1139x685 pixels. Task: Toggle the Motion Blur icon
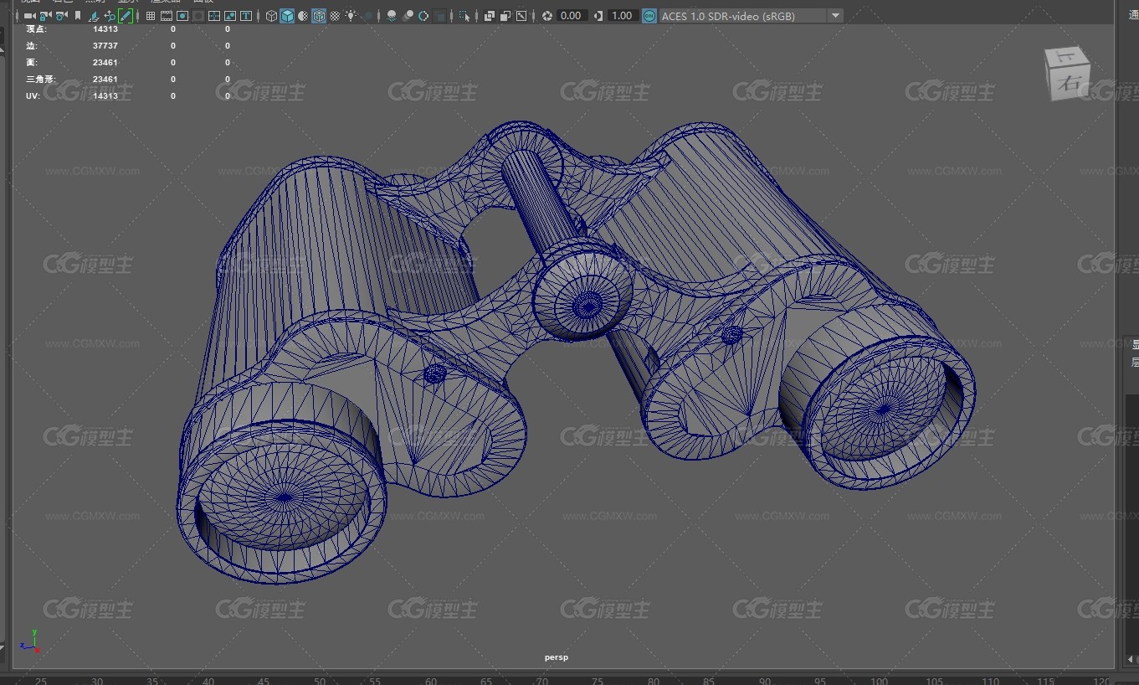(x=408, y=16)
